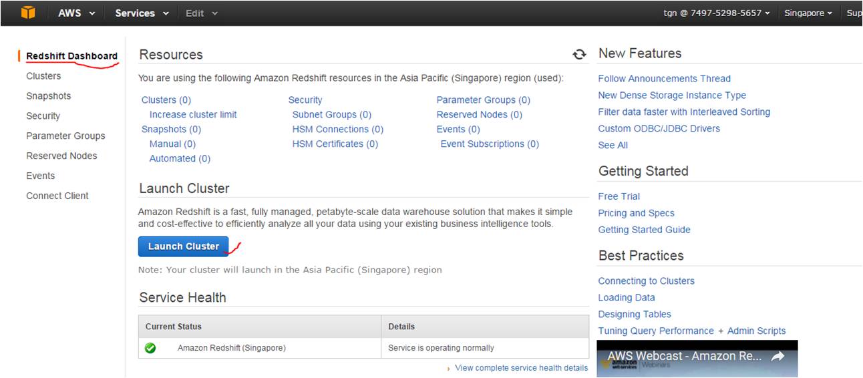Play the AWS Webcast video thumbnail
The width and height of the screenshot is (863, 378).
point(697,359)
